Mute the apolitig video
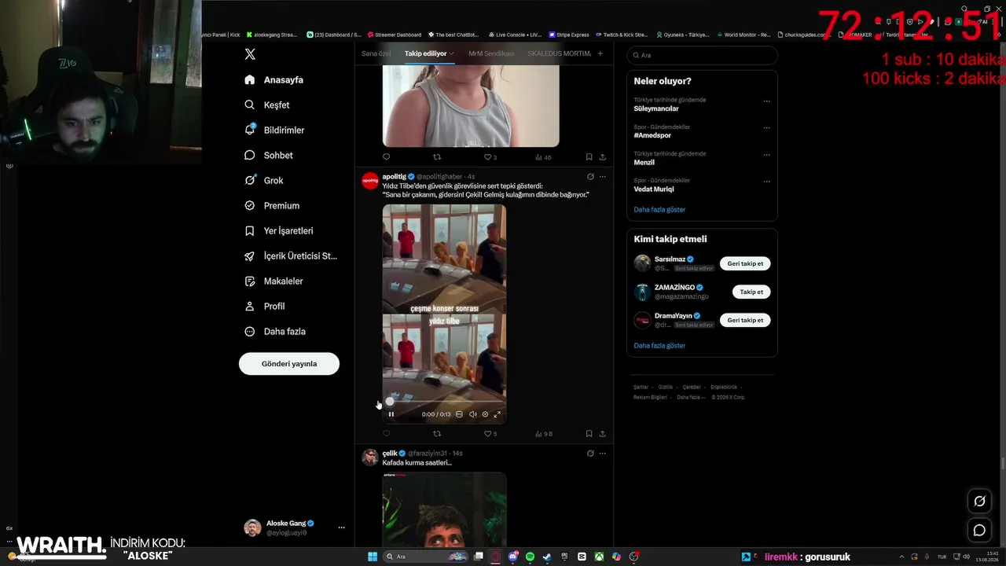 coord(472,414)
